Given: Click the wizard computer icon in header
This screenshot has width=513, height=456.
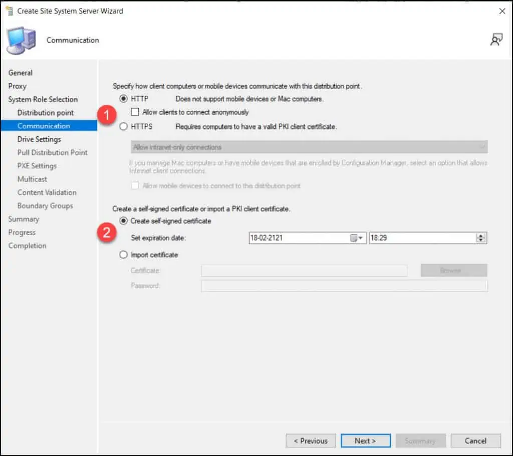Looking at the screenshot, I should tap(21, 40).
